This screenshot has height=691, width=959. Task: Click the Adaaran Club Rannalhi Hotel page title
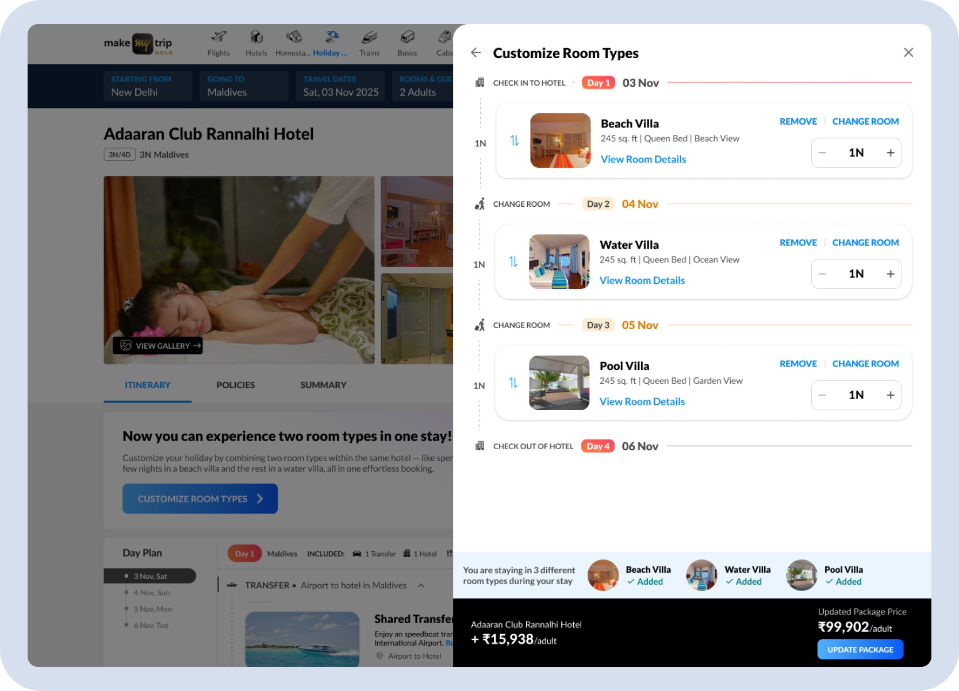(209, 134)
